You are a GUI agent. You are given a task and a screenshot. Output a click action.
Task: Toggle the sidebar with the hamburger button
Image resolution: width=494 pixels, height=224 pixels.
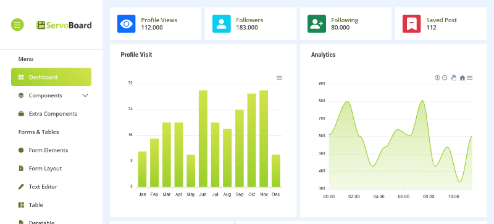[x=17, y=25]
